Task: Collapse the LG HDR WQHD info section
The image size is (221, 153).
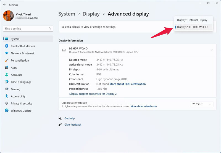Action: pyautogui.click(x=212, y=50)
